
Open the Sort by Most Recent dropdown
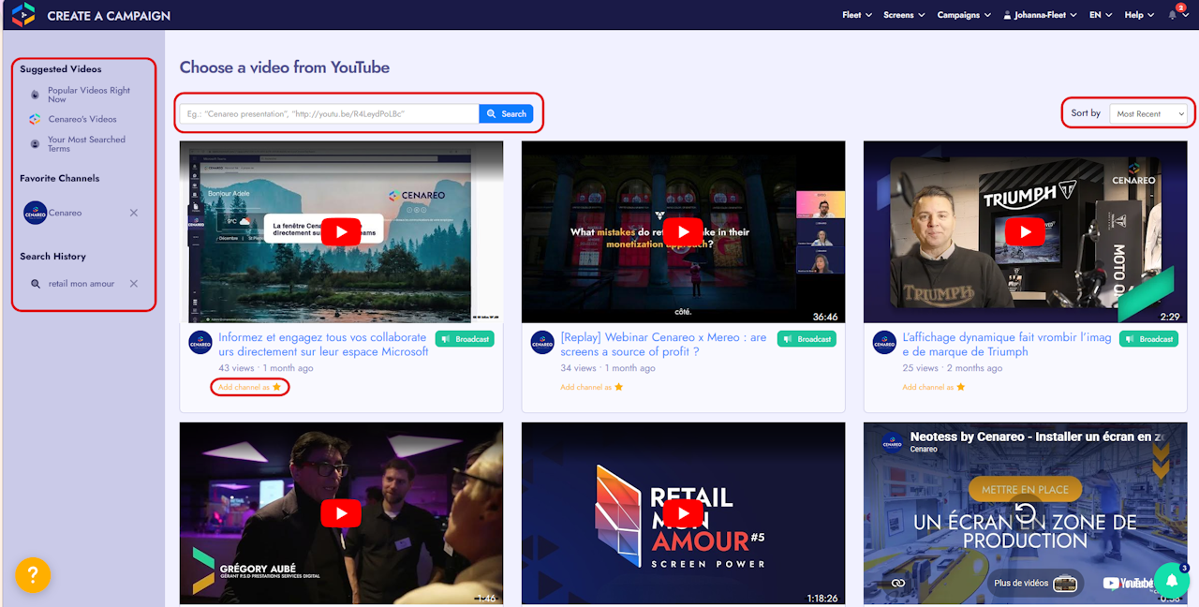(x=1149, y=113)
